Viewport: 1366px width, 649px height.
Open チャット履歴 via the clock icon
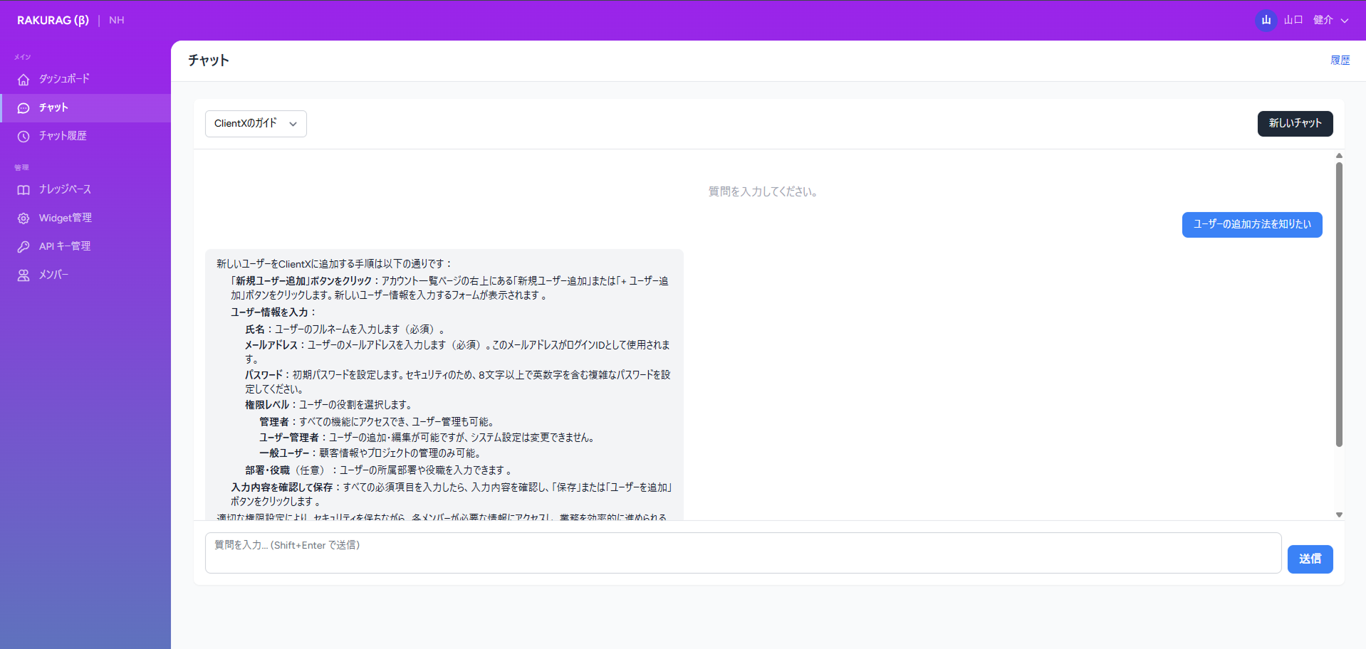pos(24,136)
